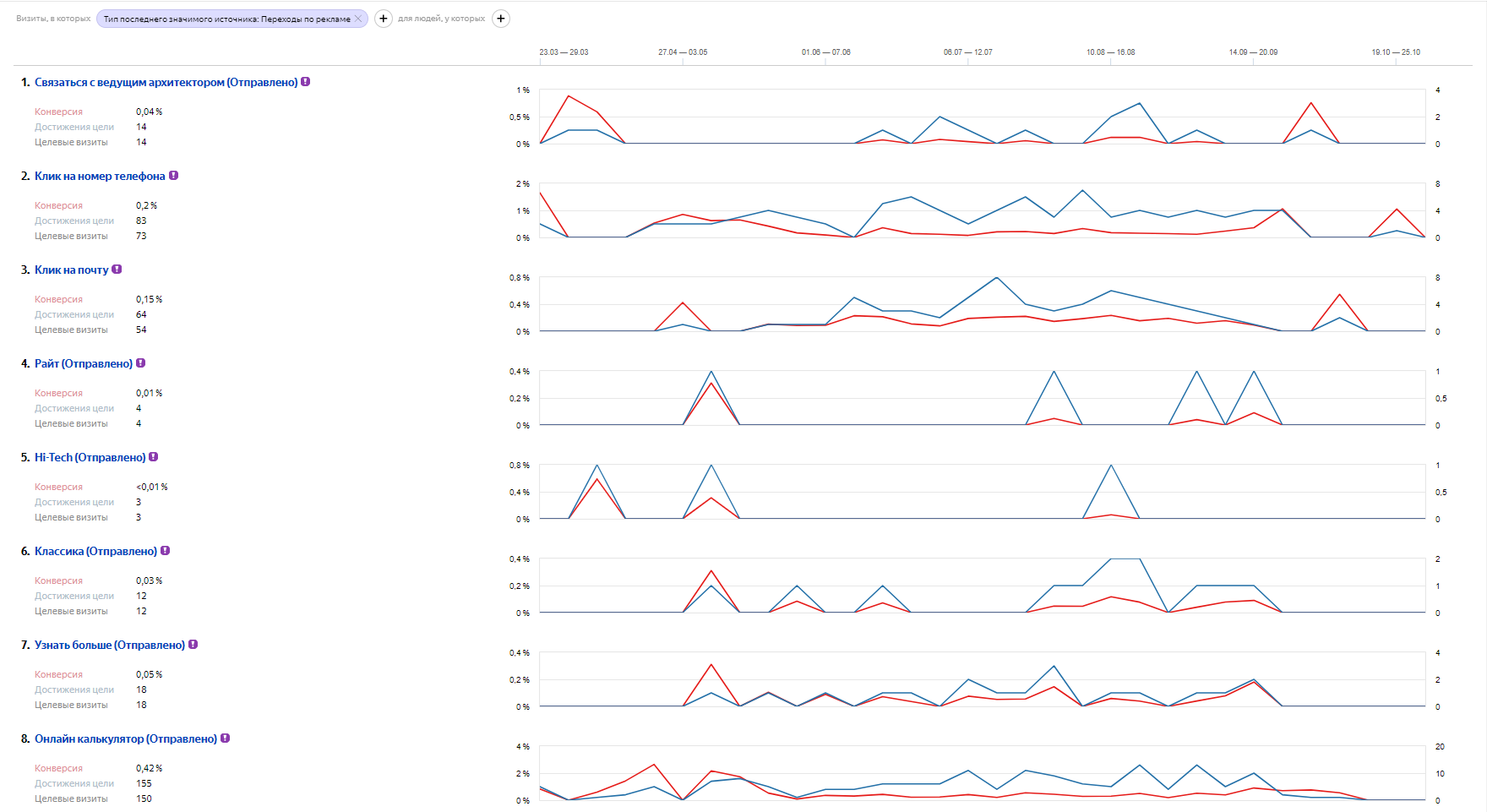Click timeline label 06.07 — 12.07
This screenshot has height=812, width=1487.
coord(968,52)
